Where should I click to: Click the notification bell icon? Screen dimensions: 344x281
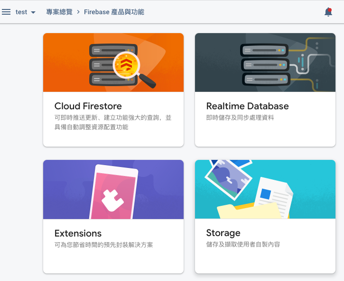pyautogui.click(x=328, y=12)
